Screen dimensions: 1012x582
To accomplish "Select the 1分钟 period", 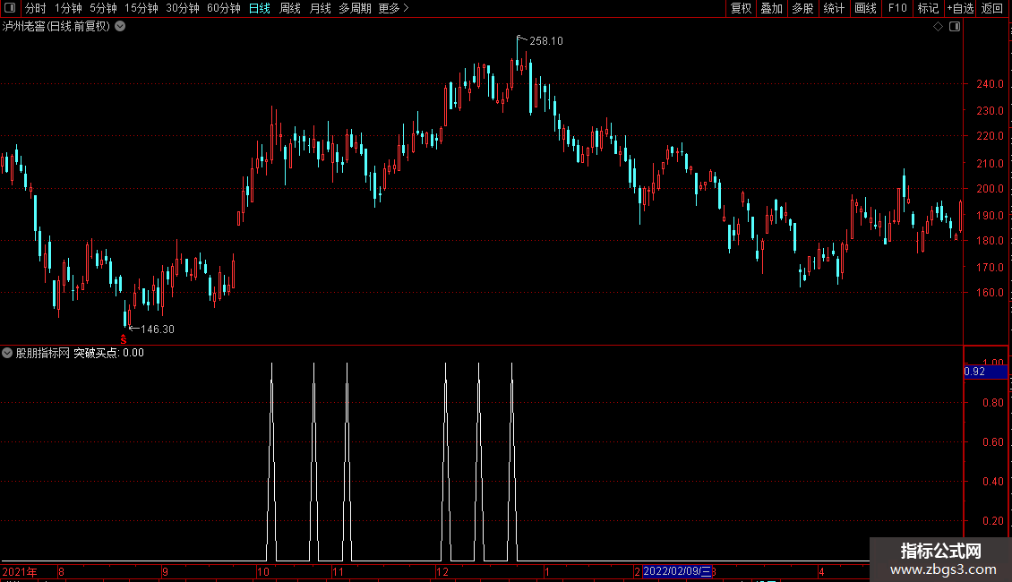I will point(68,8).
